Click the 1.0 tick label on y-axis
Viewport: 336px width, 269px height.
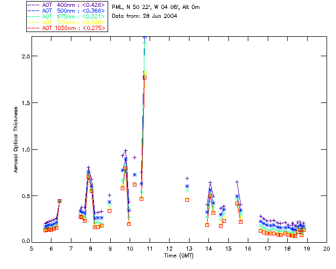click(24, 149)
